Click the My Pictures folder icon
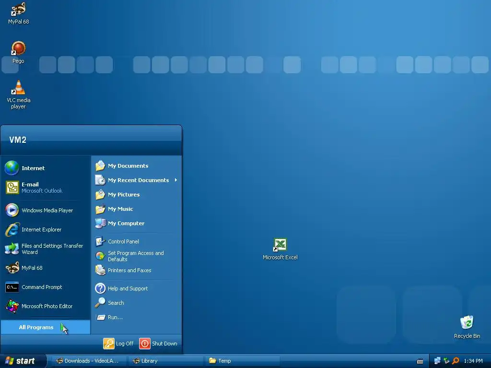The width and height of the screenshot is (491, 368). click(100, 195)
